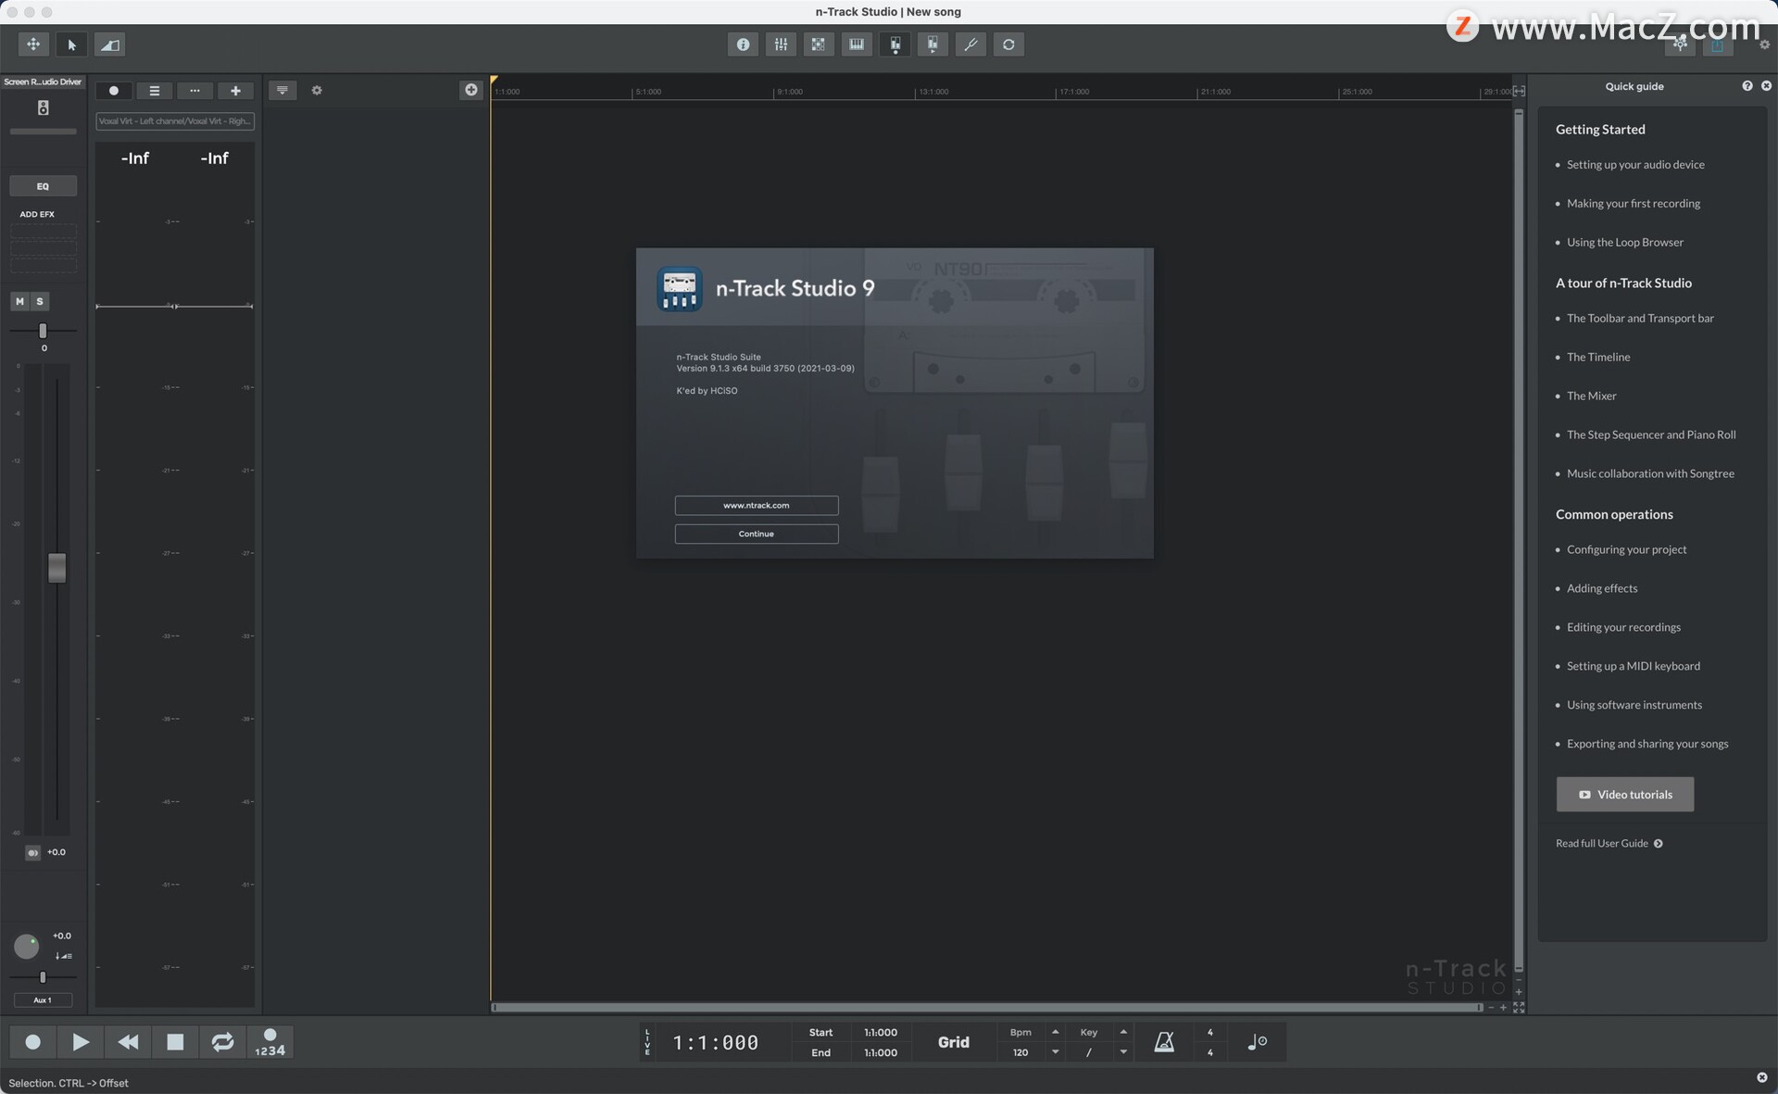Select the Aux 1 label
Image resolution: width=1778 pixels, height=1094 pixels.
tap(43, 1000)
